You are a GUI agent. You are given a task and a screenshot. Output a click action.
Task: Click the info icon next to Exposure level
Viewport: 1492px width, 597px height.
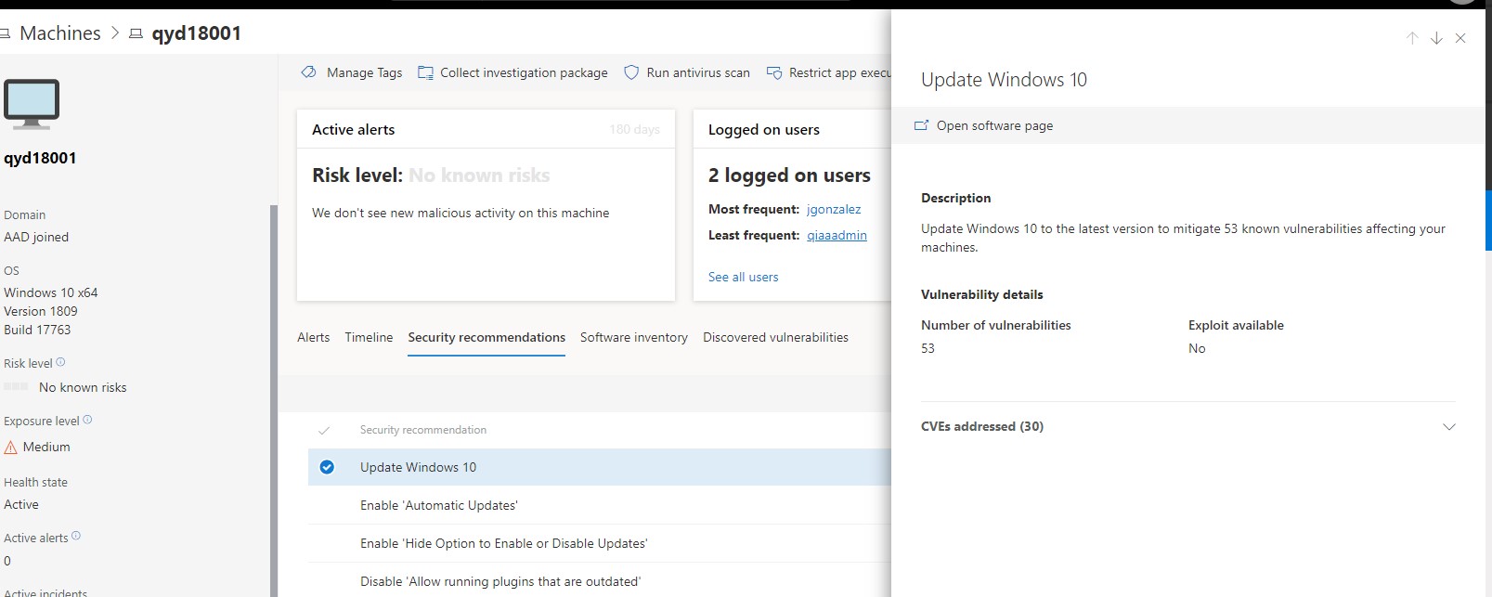pos(87,420)
